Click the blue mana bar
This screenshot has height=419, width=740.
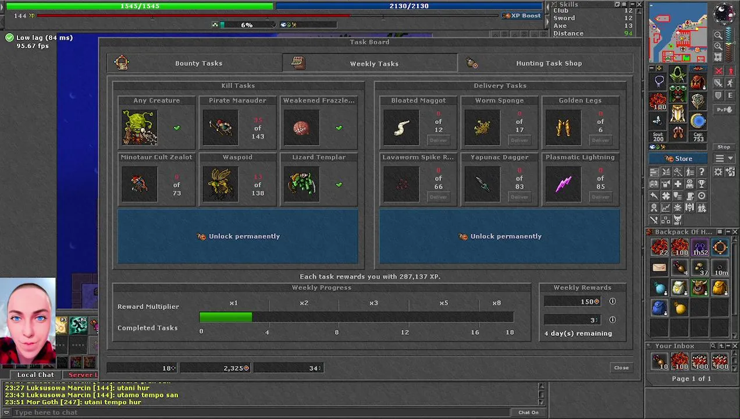coord(409,6)
